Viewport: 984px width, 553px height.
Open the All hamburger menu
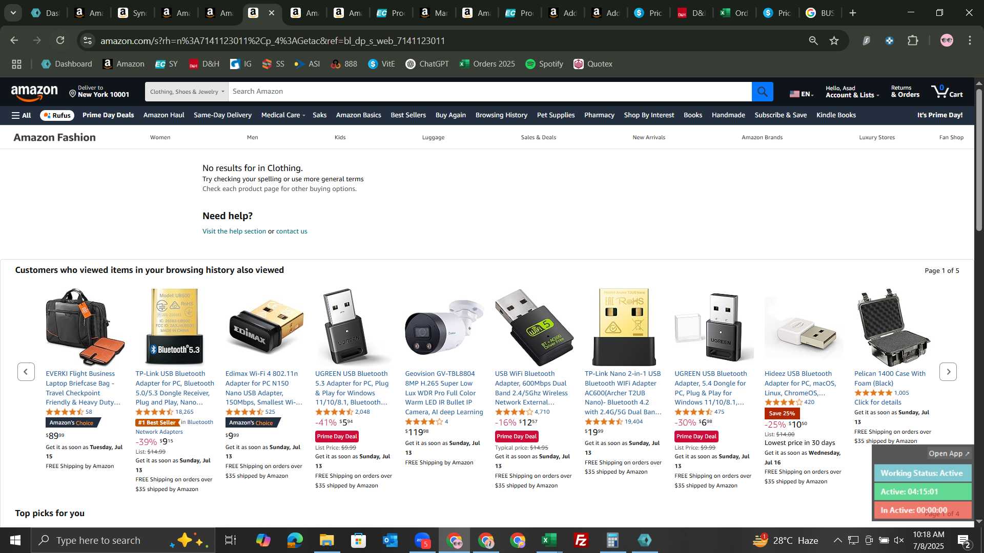[21, 115]
